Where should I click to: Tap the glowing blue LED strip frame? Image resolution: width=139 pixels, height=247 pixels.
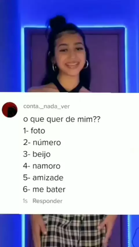pos(74,28)
